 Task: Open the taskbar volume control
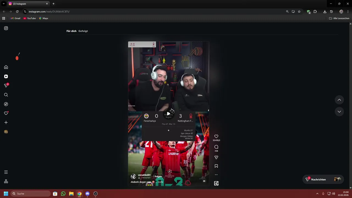[334, 194]
